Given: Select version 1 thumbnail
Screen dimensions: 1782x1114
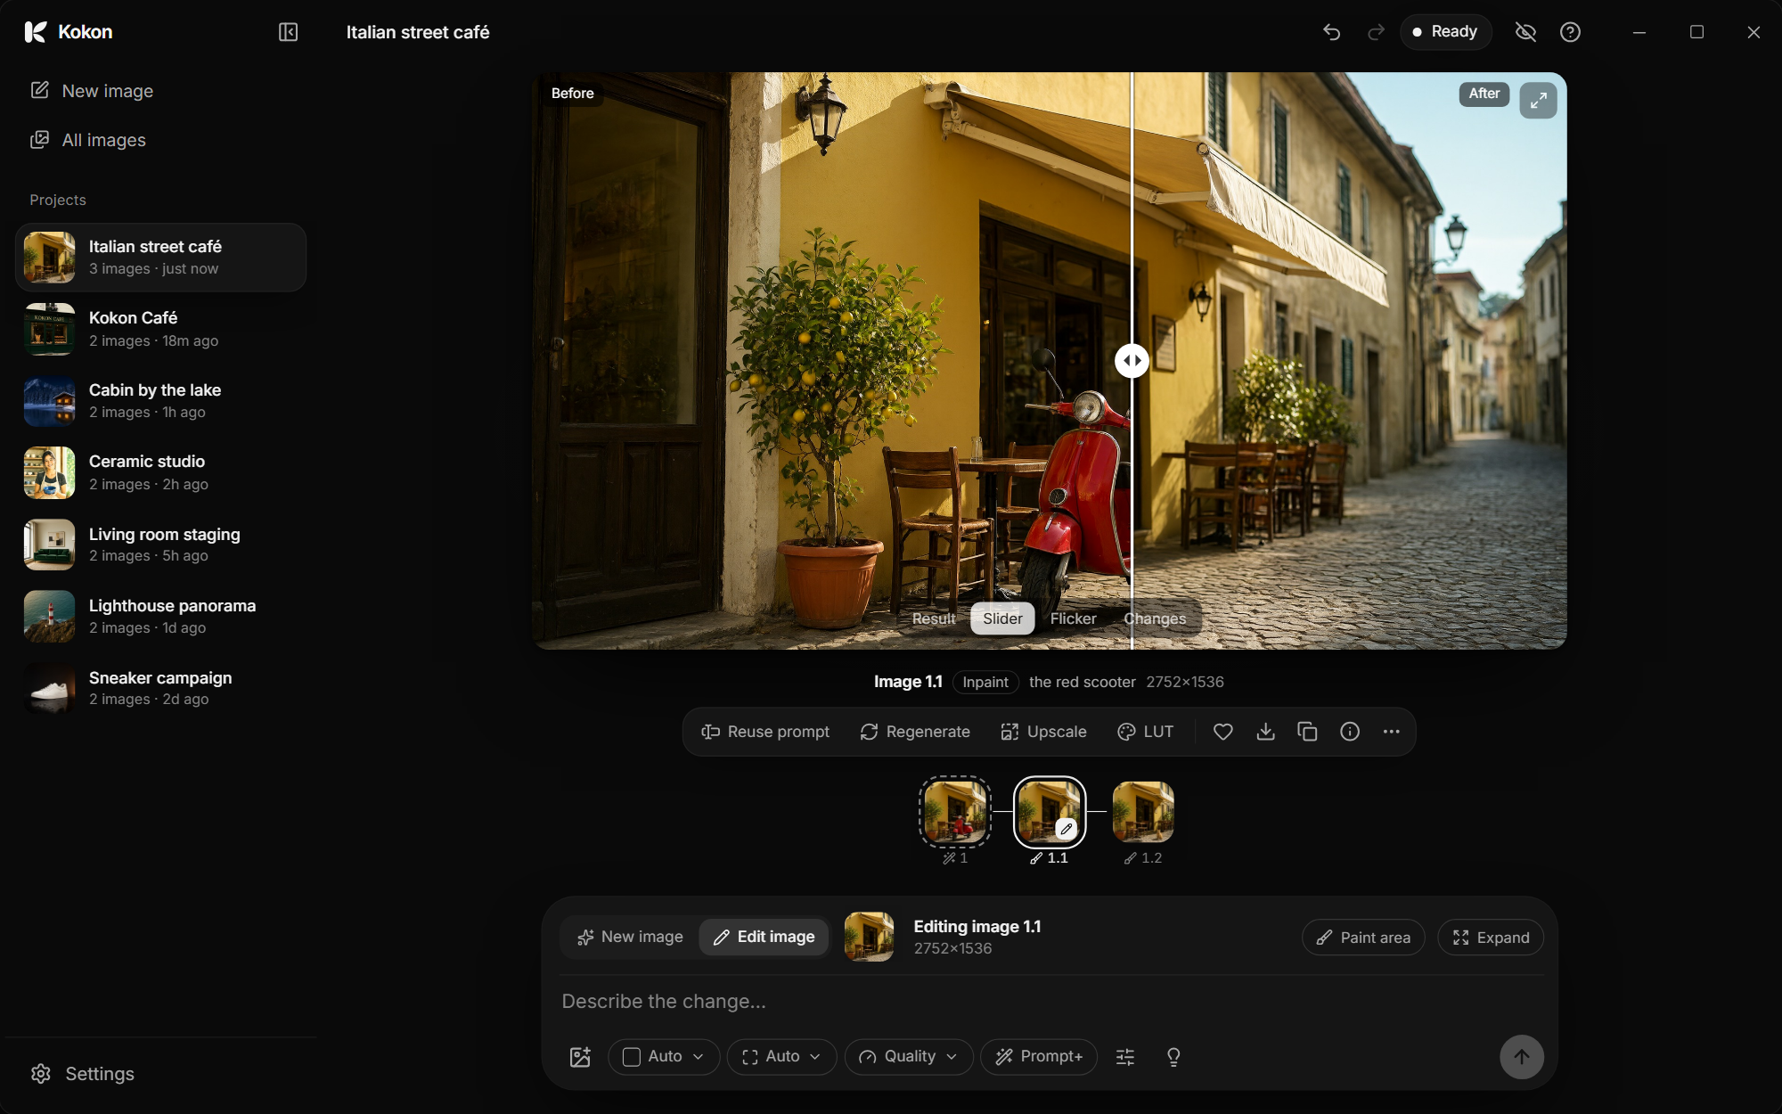Looking at the screenshot, I should (x=955, y=812).
